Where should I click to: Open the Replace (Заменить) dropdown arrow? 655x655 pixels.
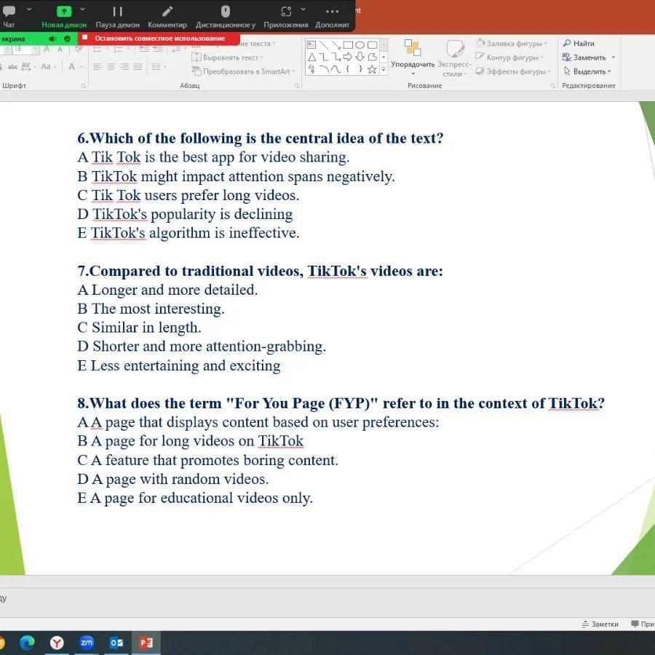[x=614, y=57]
